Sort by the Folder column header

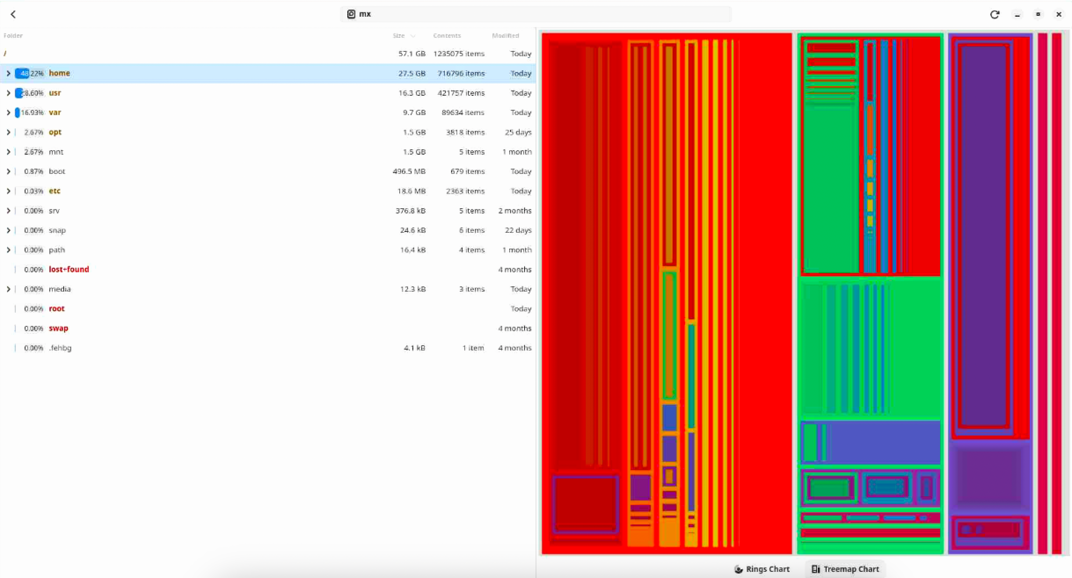(x=13, y=36)
